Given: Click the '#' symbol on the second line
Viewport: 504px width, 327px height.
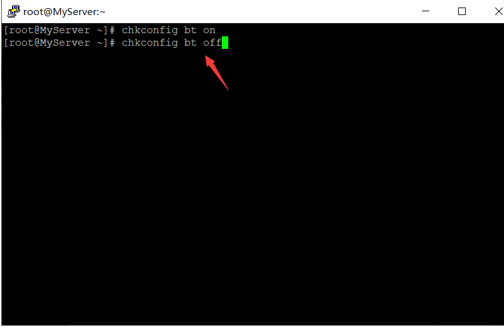Looking at the screenshot, I should 112,43.
